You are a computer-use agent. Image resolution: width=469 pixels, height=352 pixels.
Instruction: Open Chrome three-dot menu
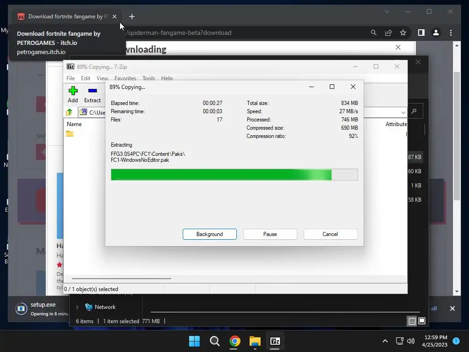coord(451,33)
